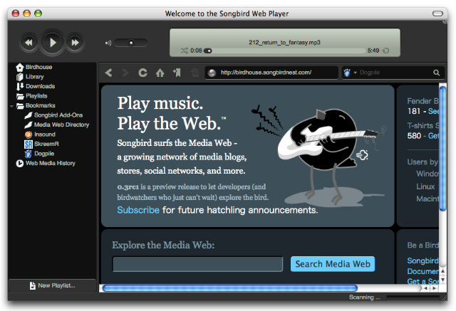The image size is (456, 311).
Task: Click the New Playlist... button
Action: [x=52, y=286]
